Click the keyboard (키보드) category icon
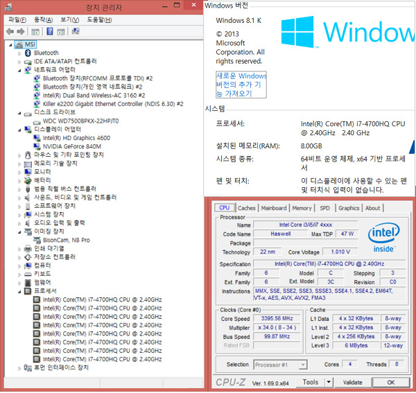The image size is (416, 393). [x=28, y=274]
